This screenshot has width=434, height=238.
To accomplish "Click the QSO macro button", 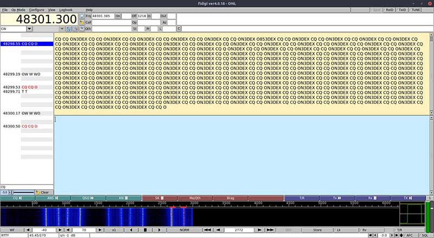I will [88, 198].
